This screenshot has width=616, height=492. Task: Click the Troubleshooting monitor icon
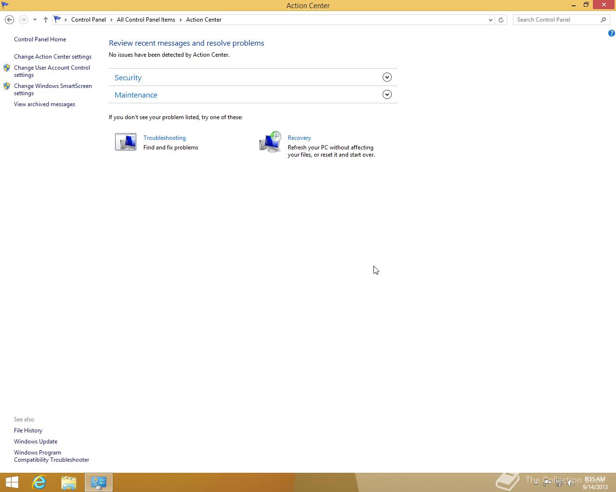coord(126,142)
